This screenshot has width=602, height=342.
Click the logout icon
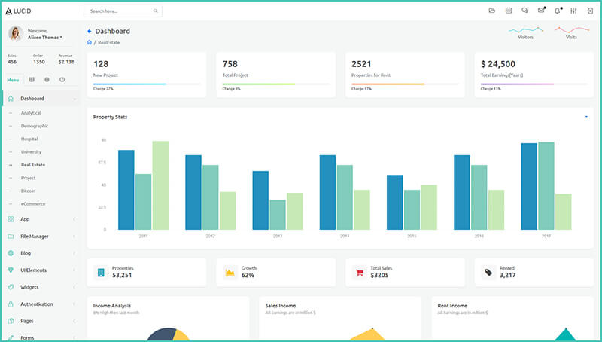click(589, 11)
